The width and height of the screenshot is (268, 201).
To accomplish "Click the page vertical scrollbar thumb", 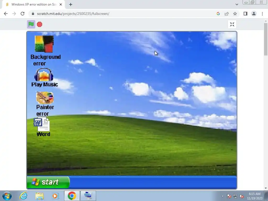I will [x=266, y=39].
